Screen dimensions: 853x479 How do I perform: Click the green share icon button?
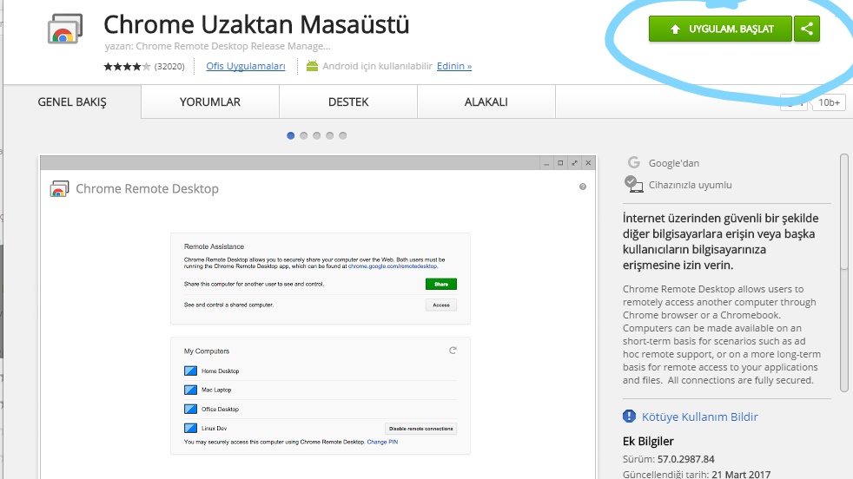(x=807, y=29)
